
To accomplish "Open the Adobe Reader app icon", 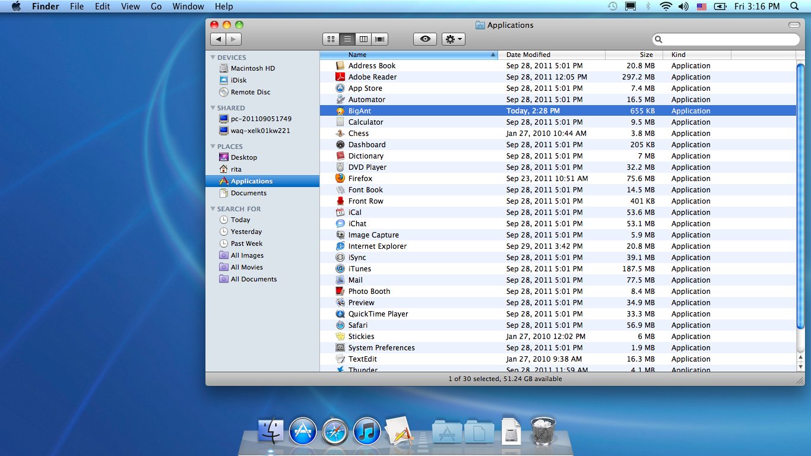I will (x=340, y=77).
